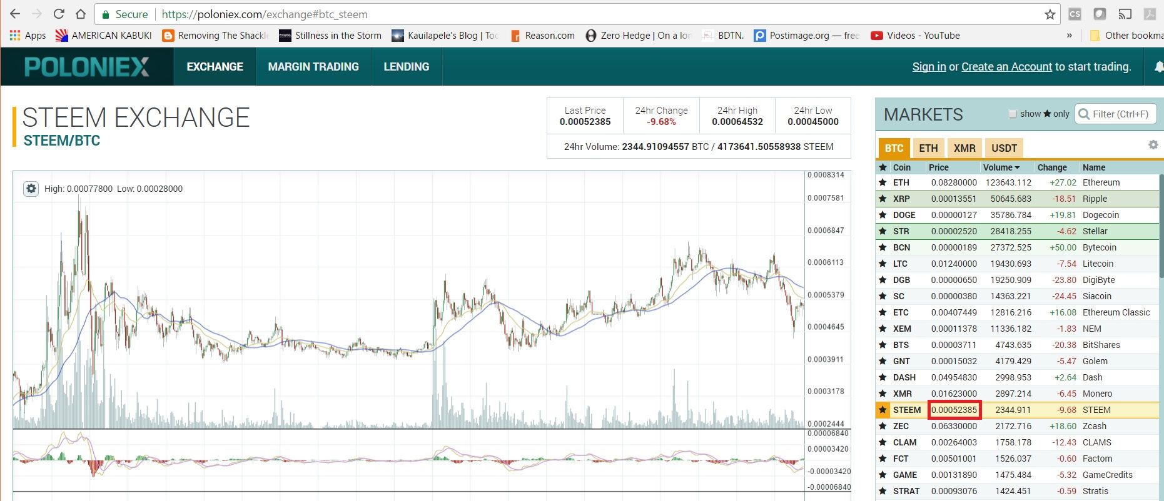Open the Apps grid shortcut
The image size is (1164, 501).
point(28,36)
